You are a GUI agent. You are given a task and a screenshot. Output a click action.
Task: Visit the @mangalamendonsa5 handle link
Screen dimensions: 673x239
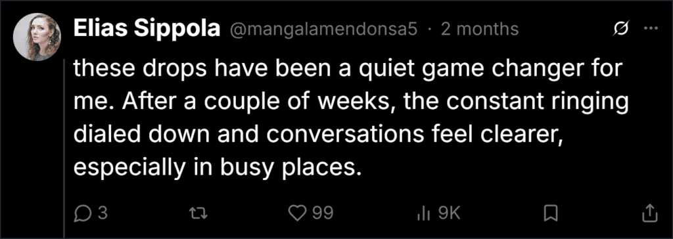pyautogui.click(x=325, y=29)
